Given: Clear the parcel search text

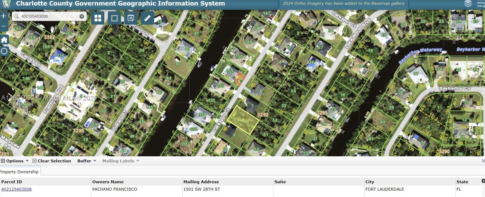Looking at the screenshot, I should click(82, 16).
